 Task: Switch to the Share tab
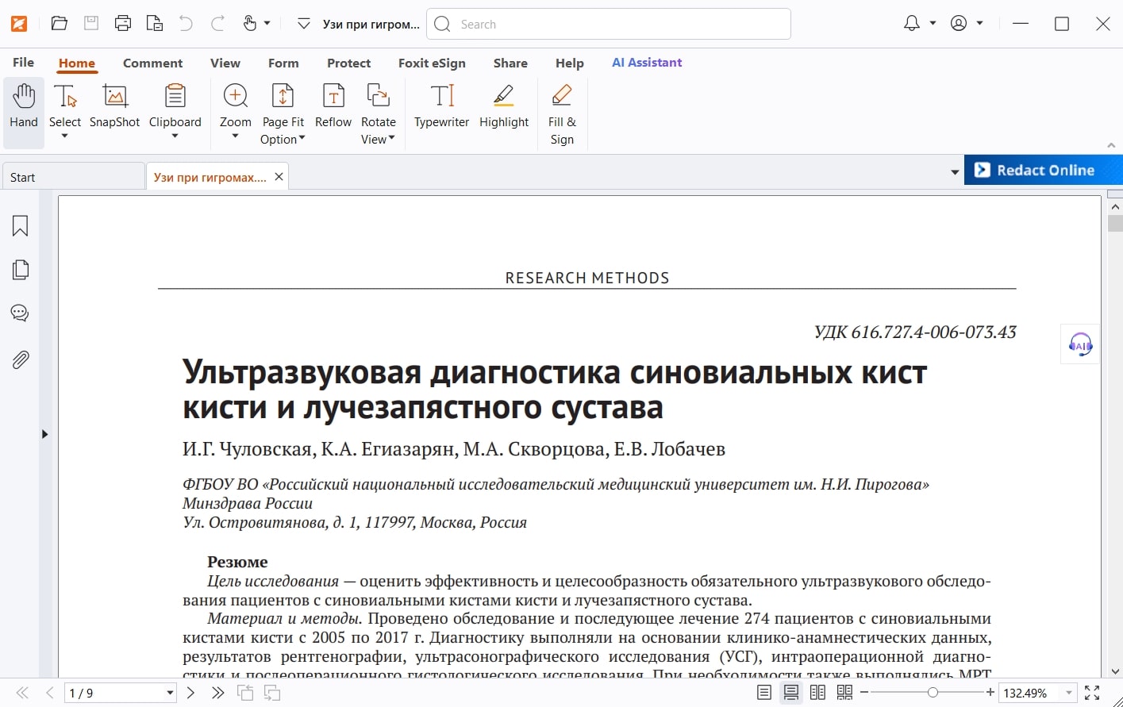tap(510, 63)
